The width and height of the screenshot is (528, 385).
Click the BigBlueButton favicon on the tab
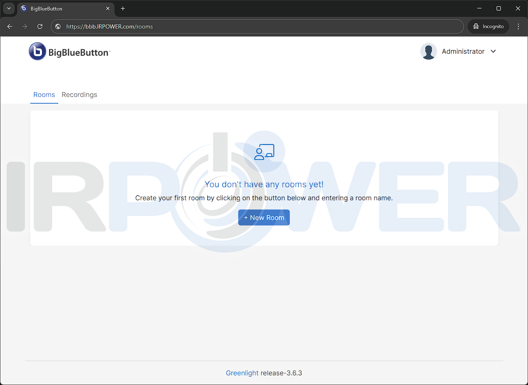click(23, 8)
